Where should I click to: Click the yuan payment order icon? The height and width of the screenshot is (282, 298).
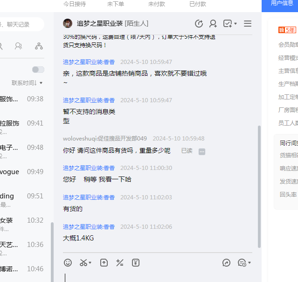pos(136,263)
